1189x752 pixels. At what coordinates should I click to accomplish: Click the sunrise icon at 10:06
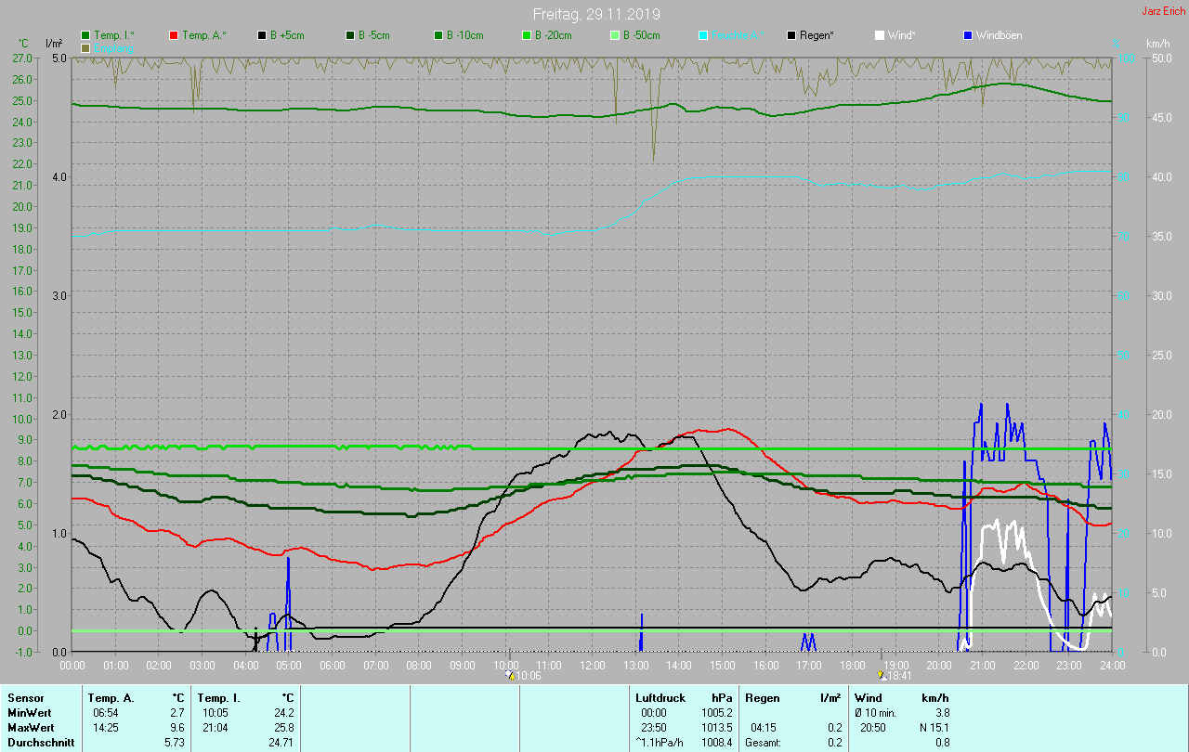click(x=510, y=675)
